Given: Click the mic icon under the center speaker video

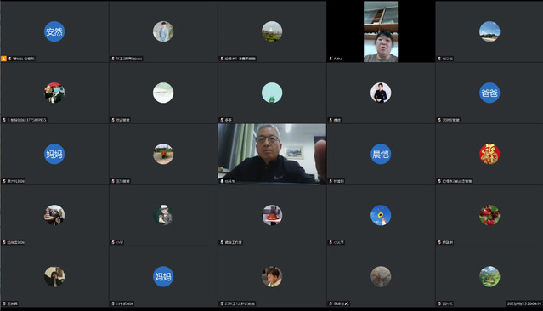Looking at the screenshot, I should click(222, 181).
